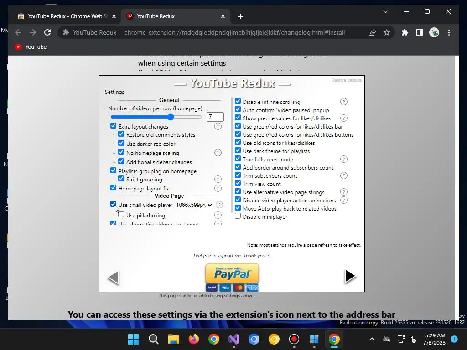Open a new Chrome tab
The image size is (467, 350).
point(240,16)
